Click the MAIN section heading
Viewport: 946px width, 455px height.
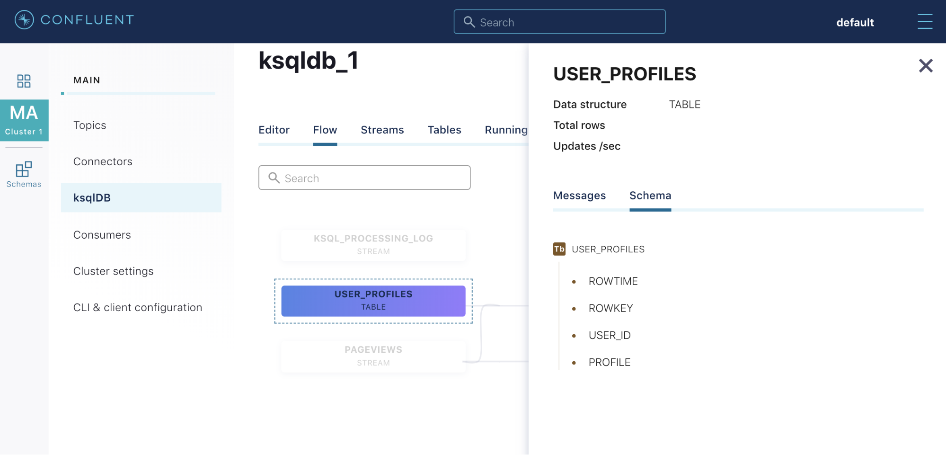pos(87,80)
